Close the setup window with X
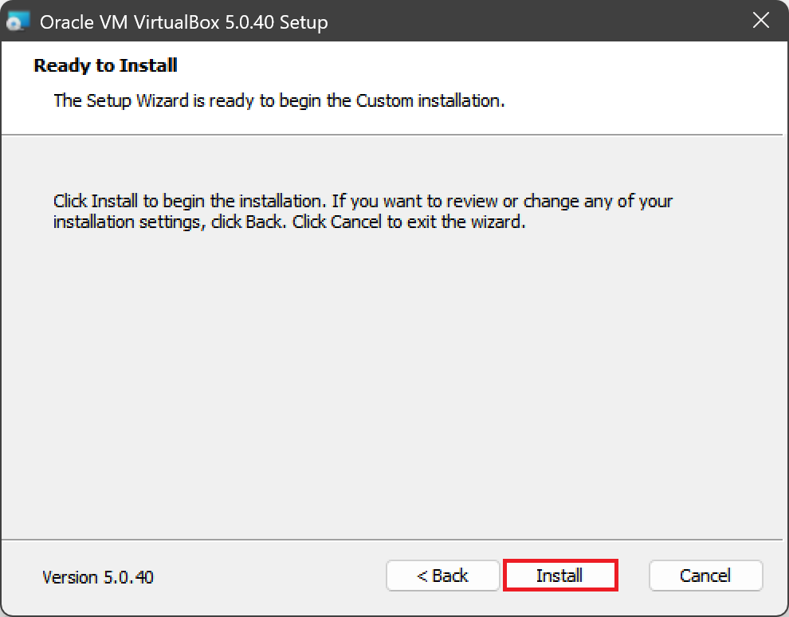The width and height of the screenshot is (789, 617). 760,20
